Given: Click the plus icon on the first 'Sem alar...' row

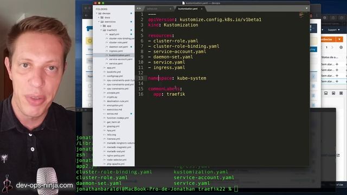Looking at the screenshot, I should pyautogui.click(x=337, y=64).
